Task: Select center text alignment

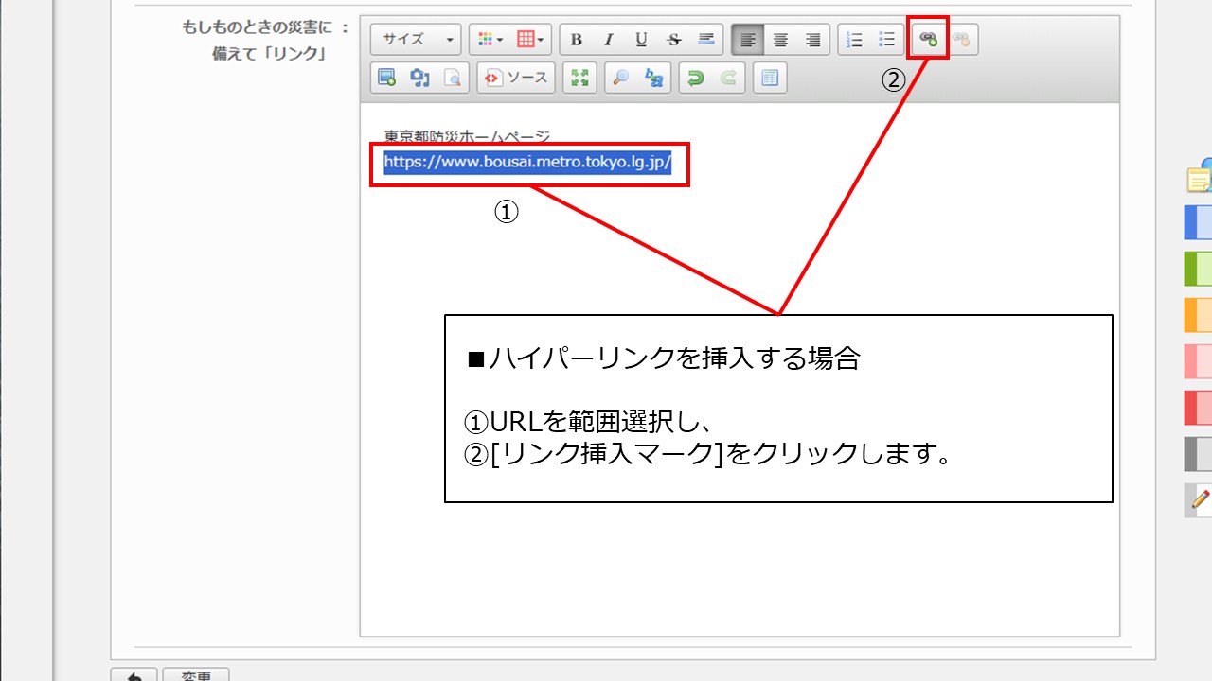Action: [780, 40]
